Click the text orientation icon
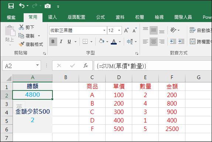212x142 pixels. click(173, 30)
